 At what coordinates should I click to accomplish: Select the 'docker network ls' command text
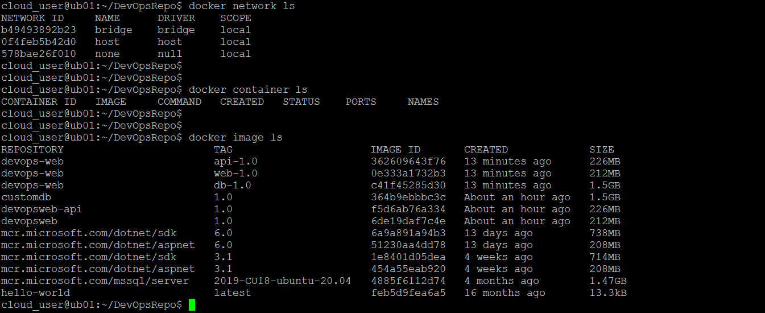pyautogui.click(x=242, y=6)
